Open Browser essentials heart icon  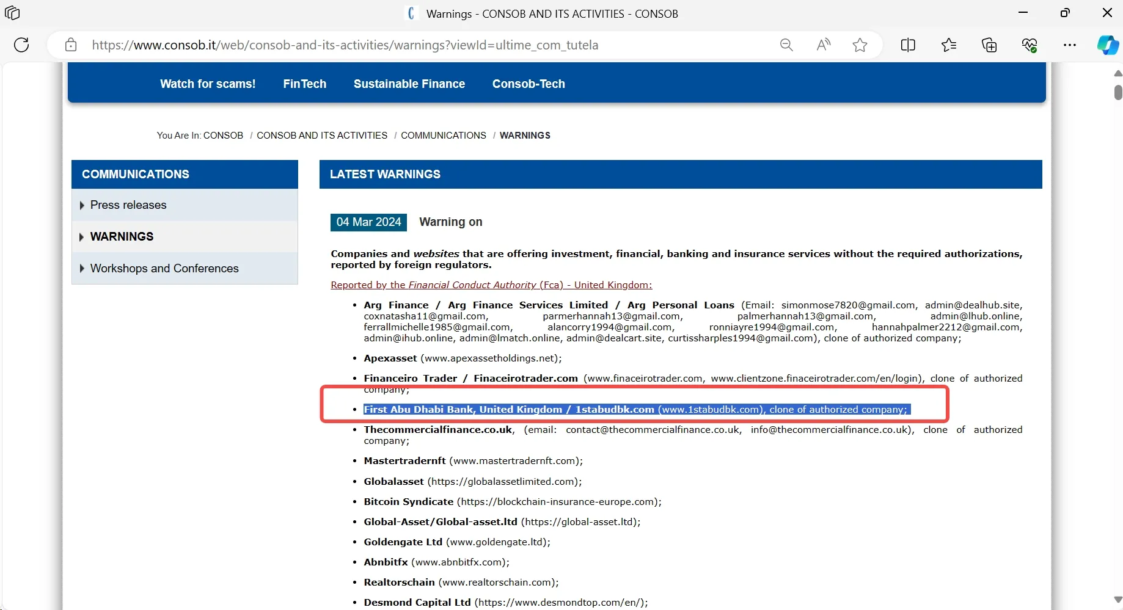pos(1030,45)
